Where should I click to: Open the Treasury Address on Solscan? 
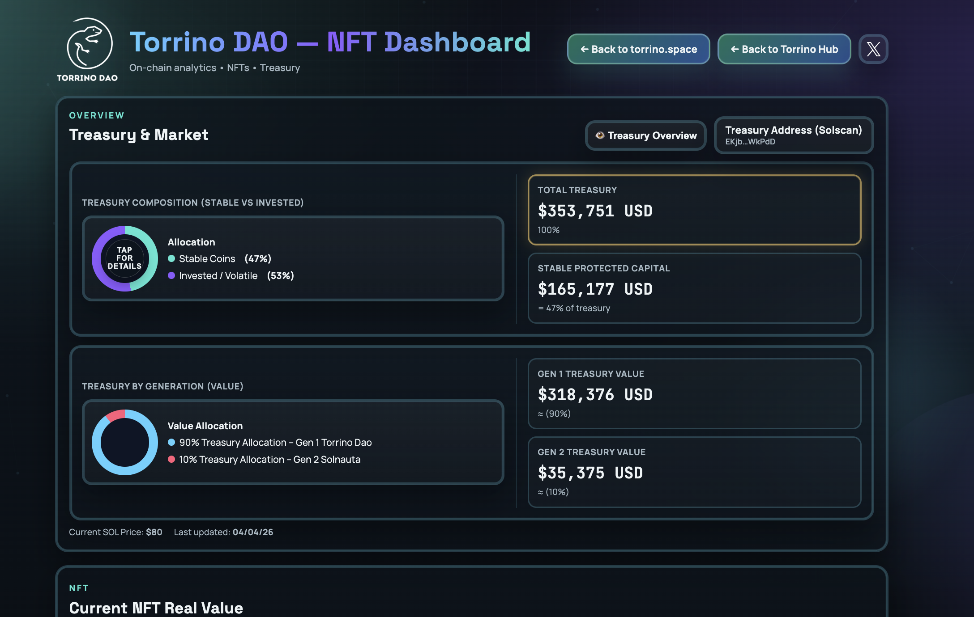point(793,135)
